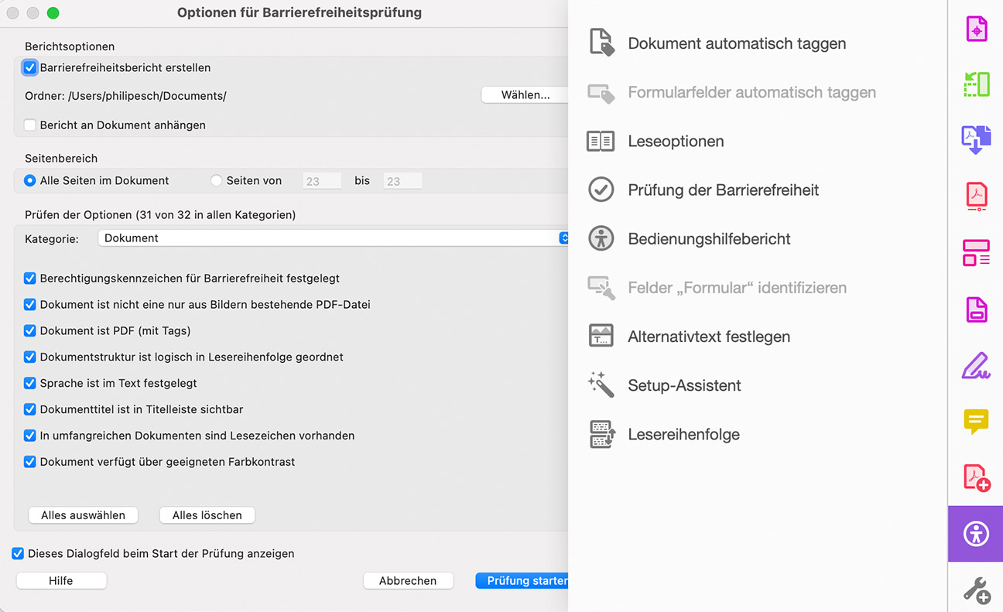Open the wrench quick tools icon

click(975, 590)
